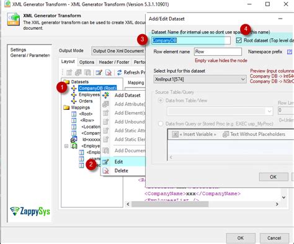The height and width of the screenshot is (244, 294).
Task: Click the green <Employe document node icon
Action: click(74, 146)
